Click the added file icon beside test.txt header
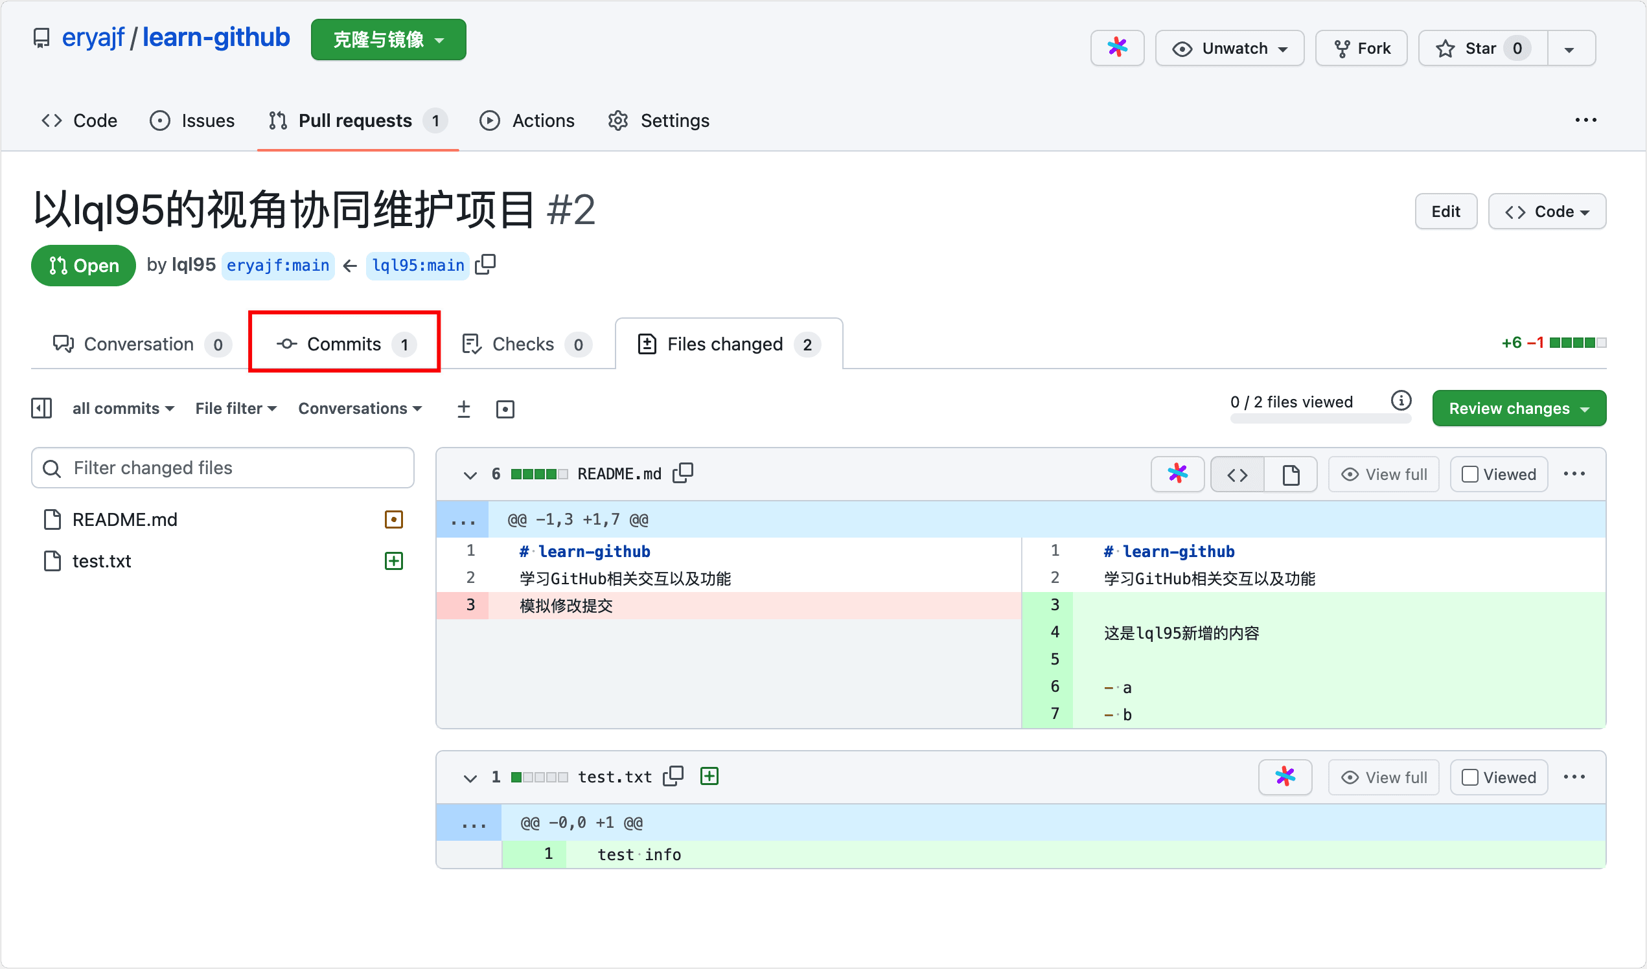 (709, 775)
